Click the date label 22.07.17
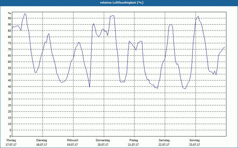Viewport: 238px width, 148px height. (x=164, y=145)
